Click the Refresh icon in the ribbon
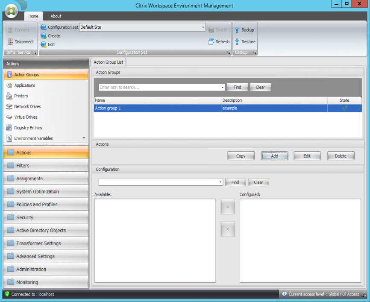Image resolution: width=370 pixels, height=302 pixels. point(211,42)
